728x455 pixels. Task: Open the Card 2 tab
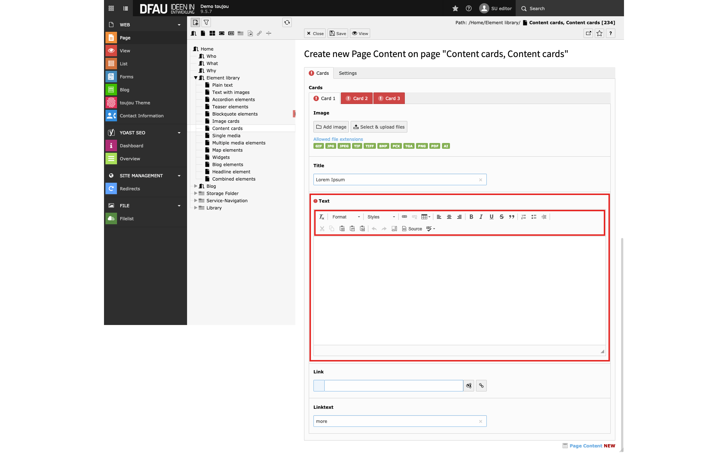[x=357, y=98]
